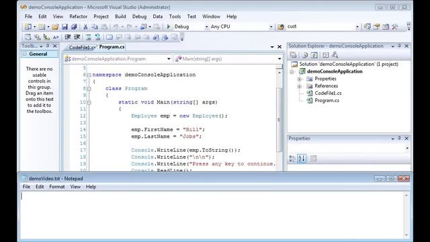The height and width of the screenshot is (242, 430).
Task: Click the Increase Indent toolbar icon
Action: [x=77, y=37]
